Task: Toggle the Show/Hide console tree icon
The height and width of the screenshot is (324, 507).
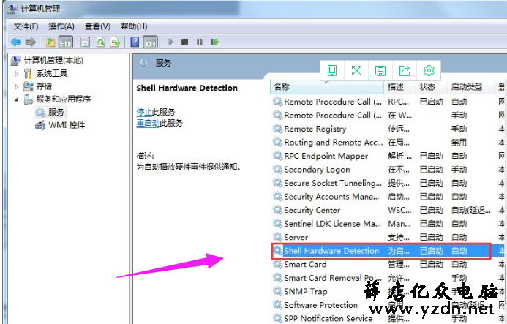Action: click(66, 42)
